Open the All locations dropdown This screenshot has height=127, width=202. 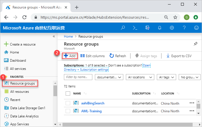140,77
